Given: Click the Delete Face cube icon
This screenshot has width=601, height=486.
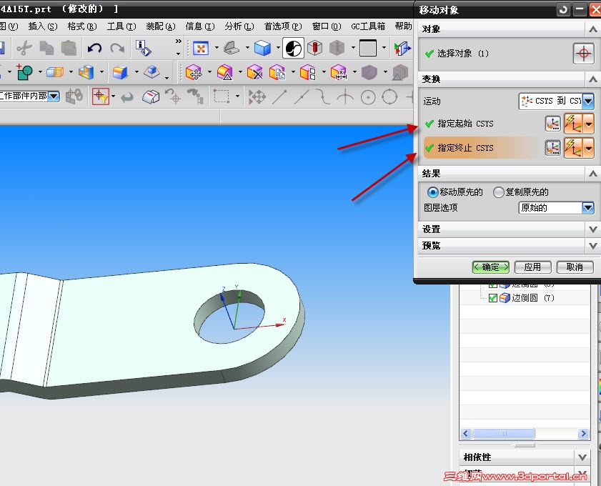Looking at the screenshot, I should pos(255,72).
